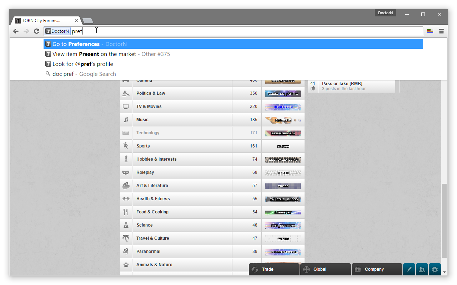The width and height of the screenshot is (457, 285).
Task: Open the Trade chat panel
Action: pyautogui.click(x=274, y=269)
